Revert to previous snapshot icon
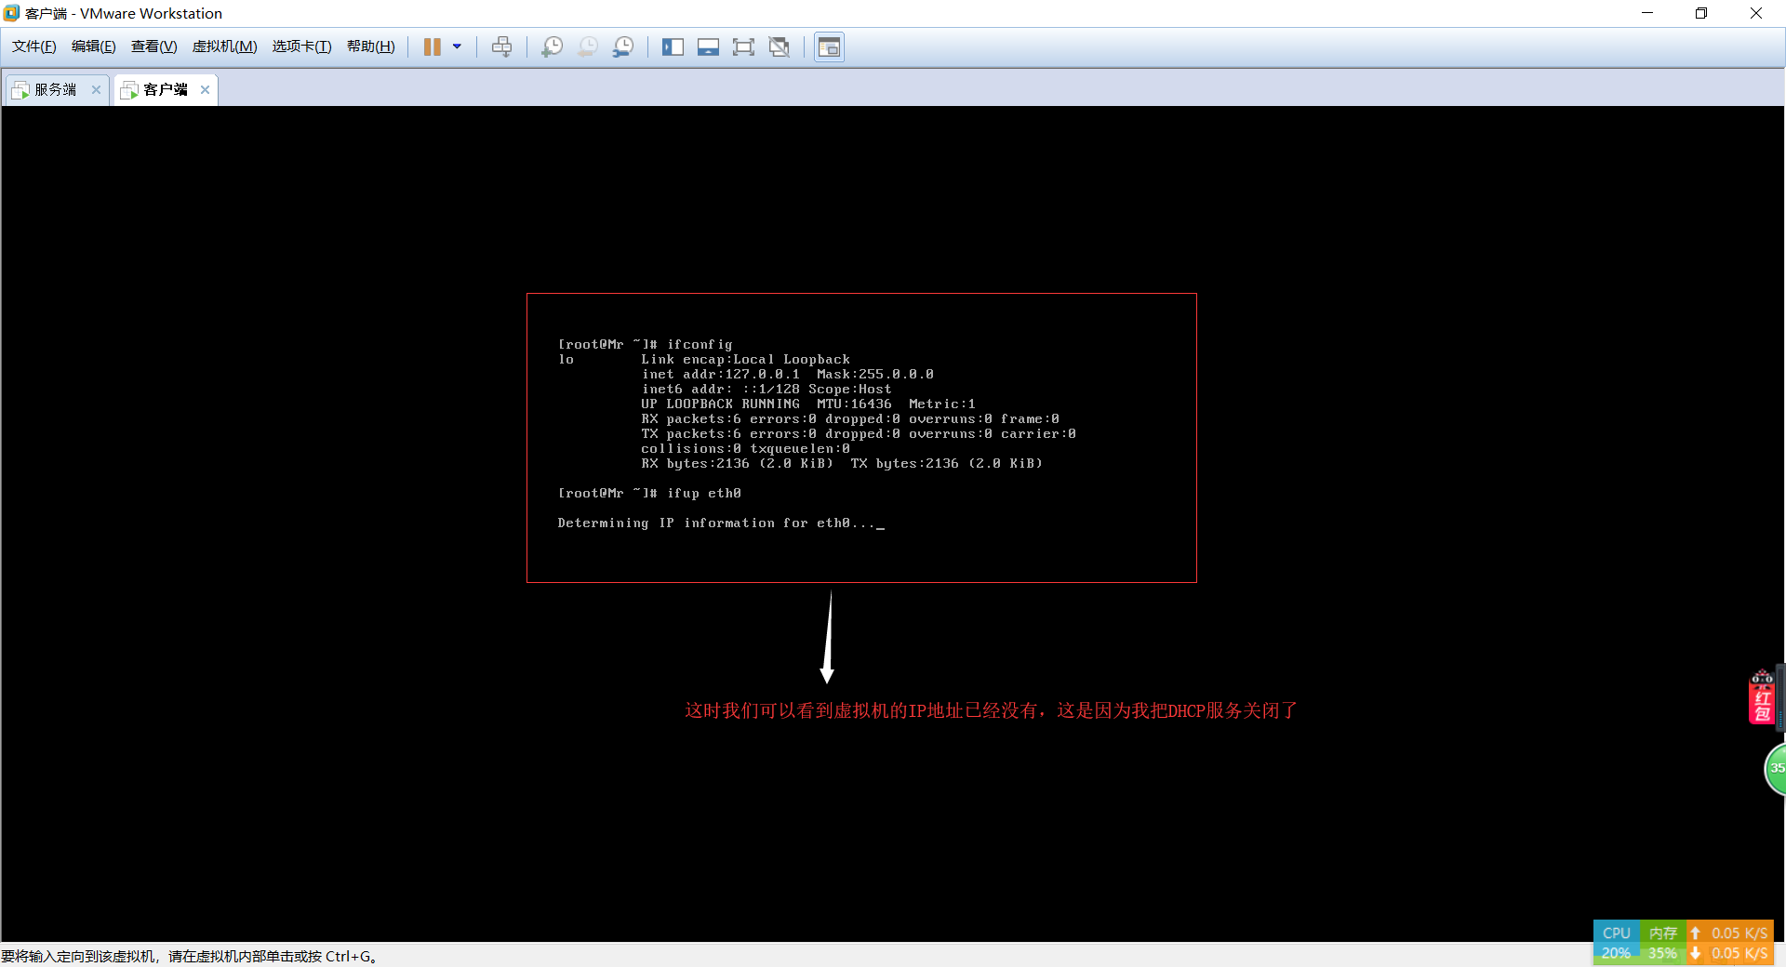The height and width of the screenshot is (967, 1786). pos(588,46)
